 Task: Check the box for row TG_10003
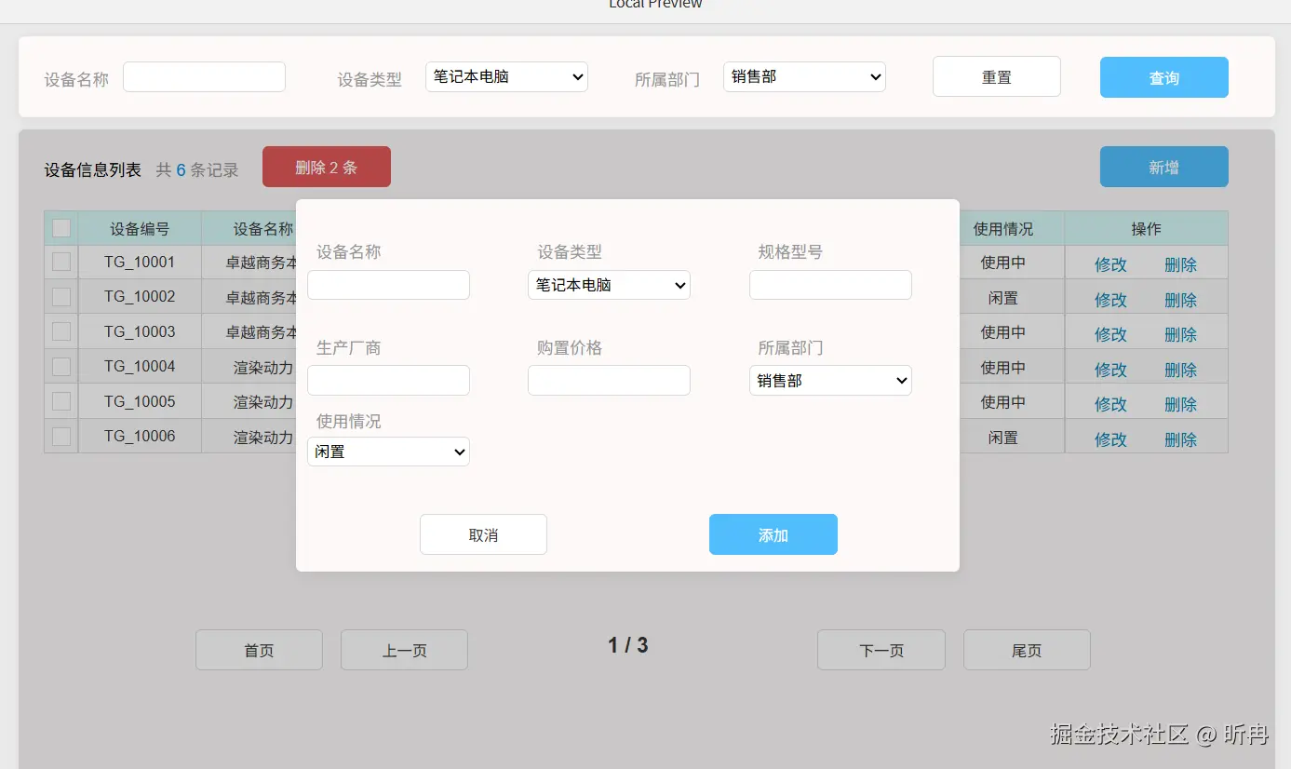pos(61,331)
